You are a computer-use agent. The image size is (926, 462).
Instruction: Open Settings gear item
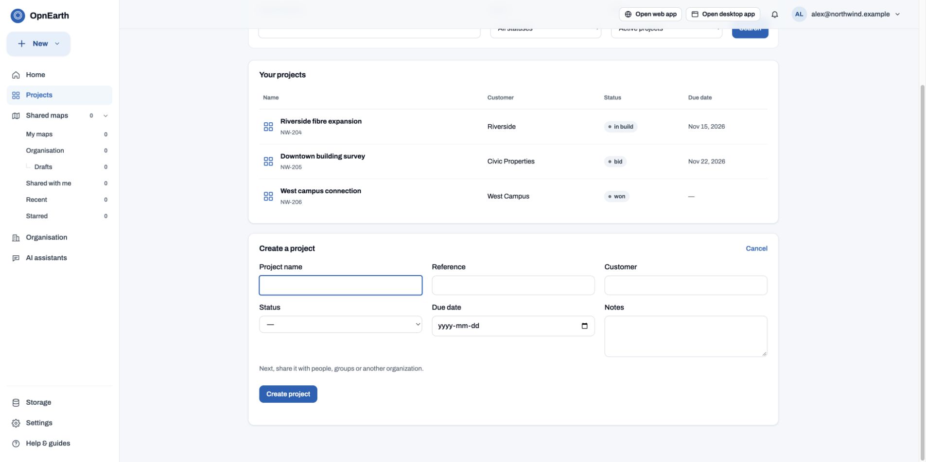click(59, 423)
